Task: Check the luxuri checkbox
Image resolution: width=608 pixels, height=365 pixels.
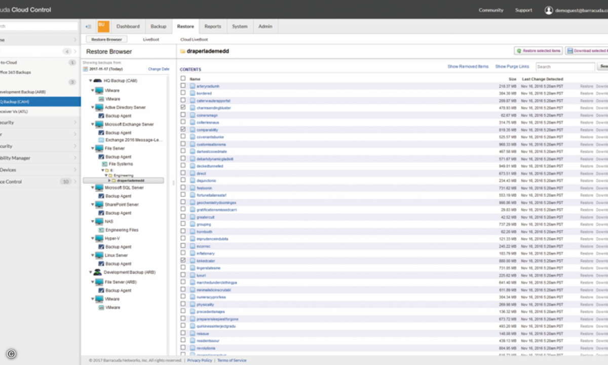Action: click(x=183, y=275)
